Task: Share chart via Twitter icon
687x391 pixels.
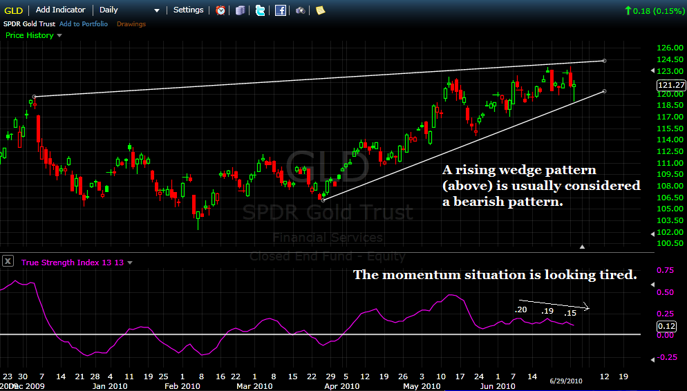Action: click(261, 10)
